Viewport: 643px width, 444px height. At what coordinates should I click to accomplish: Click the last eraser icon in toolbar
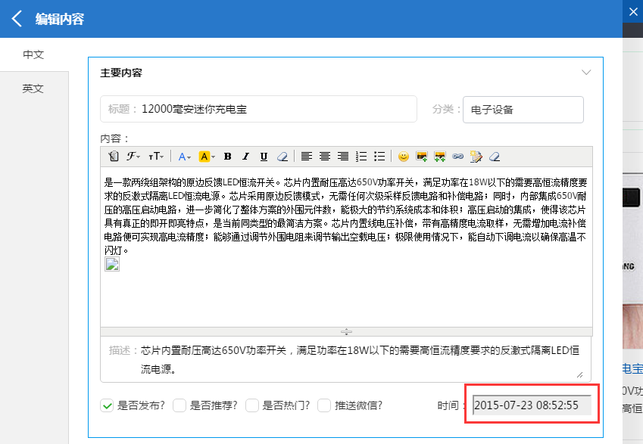[x=494, y=156]
